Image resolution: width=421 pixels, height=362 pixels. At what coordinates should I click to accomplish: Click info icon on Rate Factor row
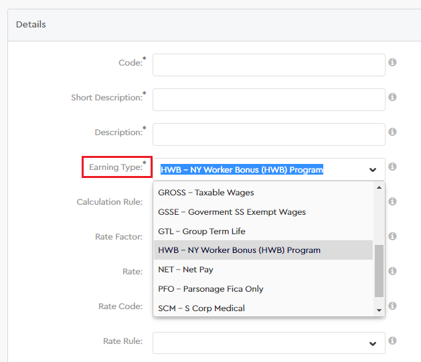tap(393, 236)
